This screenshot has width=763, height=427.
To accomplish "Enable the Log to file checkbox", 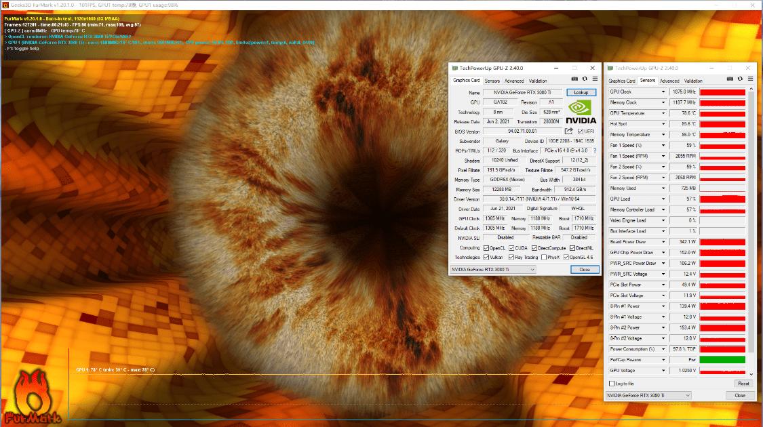I will pyautogui.click(x=612, y=384).
